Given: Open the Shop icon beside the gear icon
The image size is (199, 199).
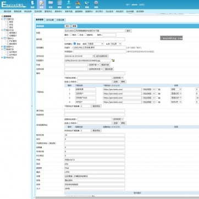Looking at the screenshot, I should click(87, 3).
